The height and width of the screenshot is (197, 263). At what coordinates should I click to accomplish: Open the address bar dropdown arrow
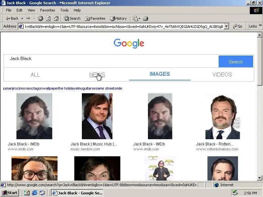(227, 26)
